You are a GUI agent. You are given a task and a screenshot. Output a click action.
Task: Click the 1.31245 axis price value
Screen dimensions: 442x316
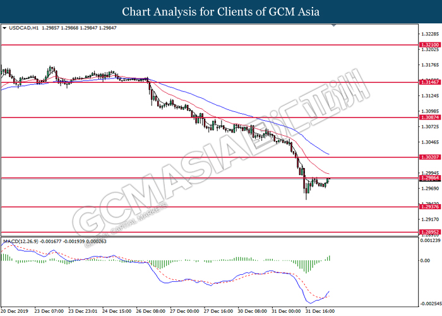coord(430,96)
